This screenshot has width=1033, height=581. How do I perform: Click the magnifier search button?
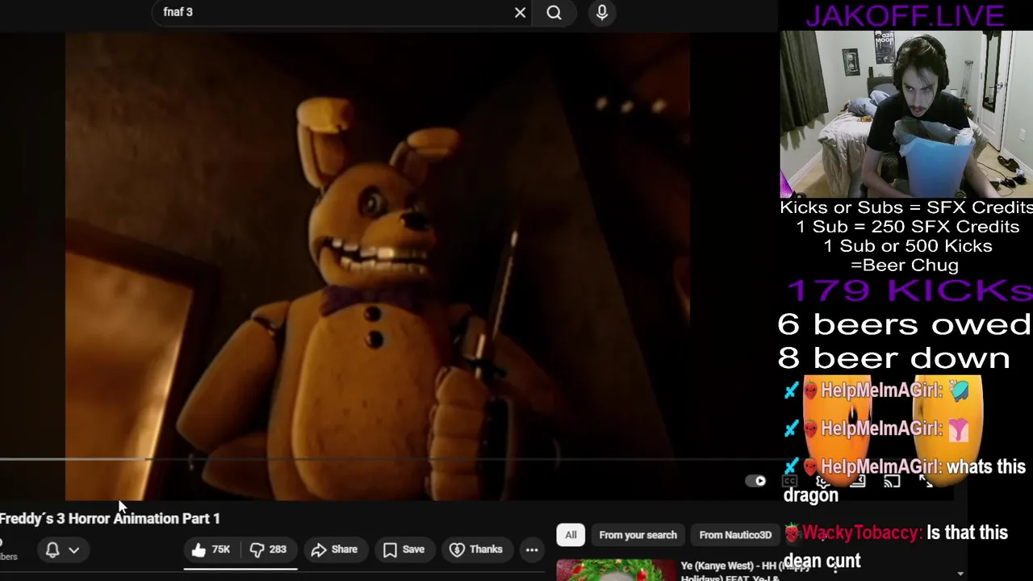554,12
